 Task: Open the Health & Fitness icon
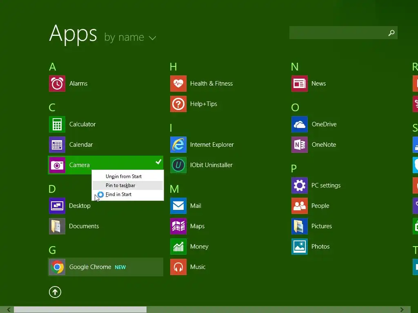(178, 84)
